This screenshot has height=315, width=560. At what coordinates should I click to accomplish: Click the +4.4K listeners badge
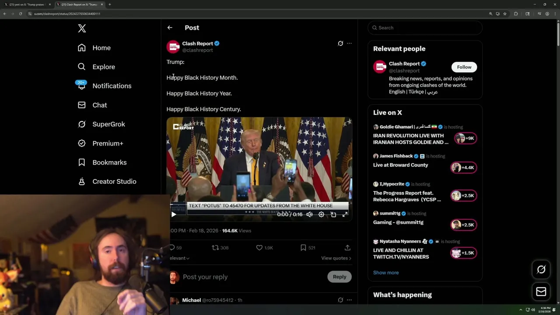pyautogui.click(x=463, y=168)
